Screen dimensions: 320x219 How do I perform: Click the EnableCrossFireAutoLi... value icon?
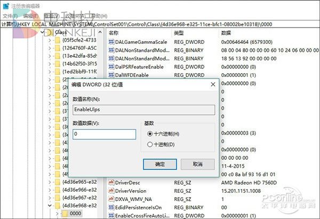111,215
